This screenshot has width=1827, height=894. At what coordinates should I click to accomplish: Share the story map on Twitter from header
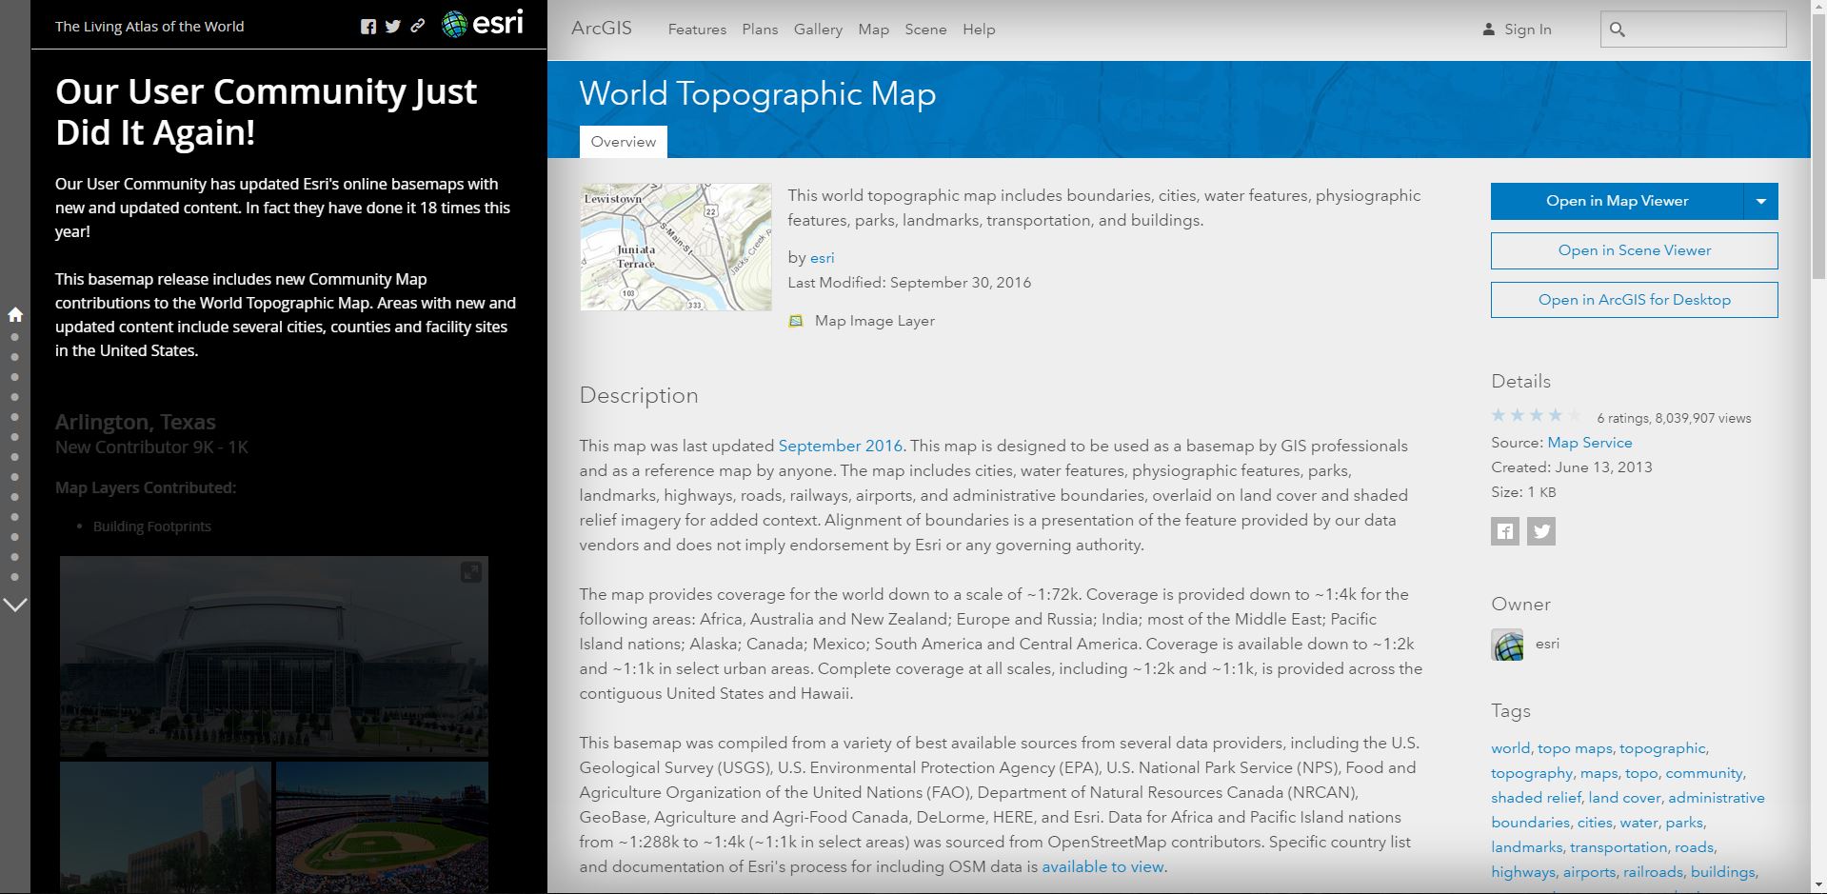pos(393,27)
